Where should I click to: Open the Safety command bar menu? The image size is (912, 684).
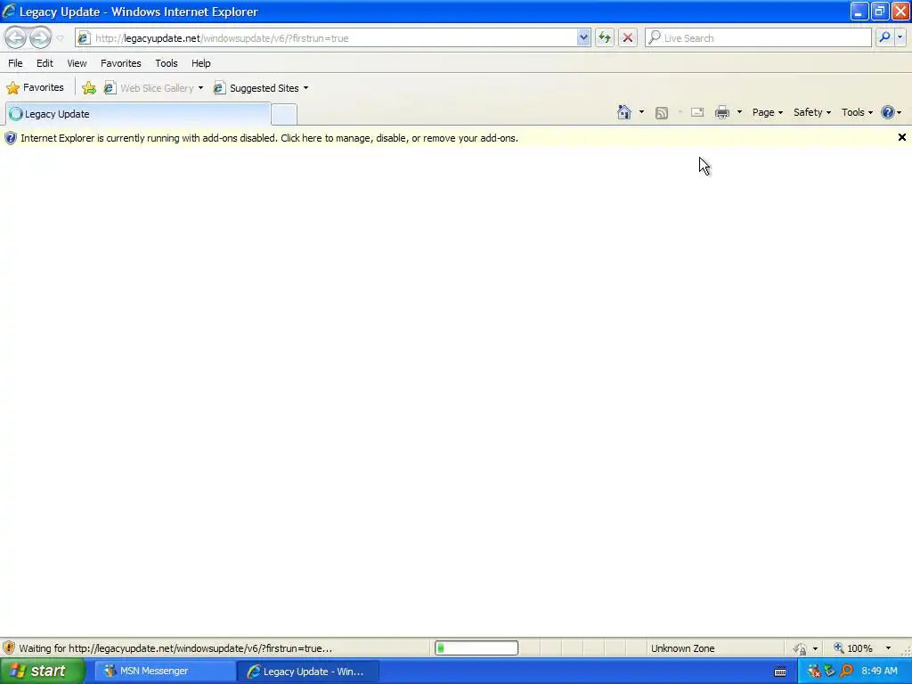(x=812, y=112)
